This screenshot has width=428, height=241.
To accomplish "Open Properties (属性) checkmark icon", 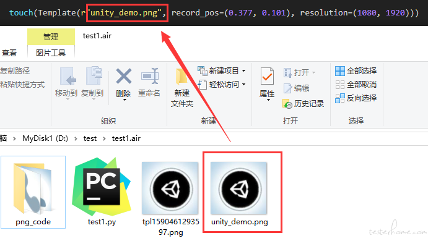I will (x=267, y=76).
